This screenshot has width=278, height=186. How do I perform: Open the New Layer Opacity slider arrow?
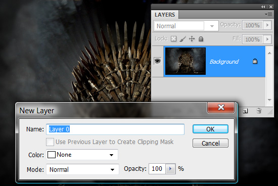pos(170,169)
